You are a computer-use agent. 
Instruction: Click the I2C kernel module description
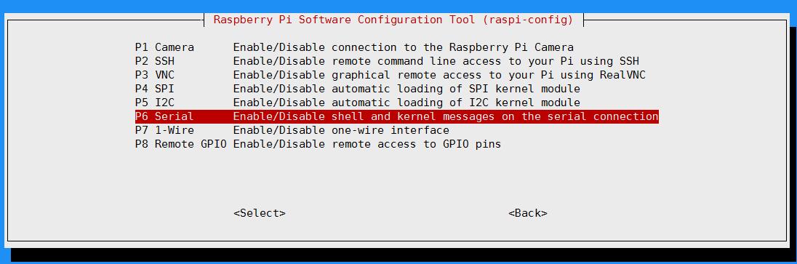406,103
